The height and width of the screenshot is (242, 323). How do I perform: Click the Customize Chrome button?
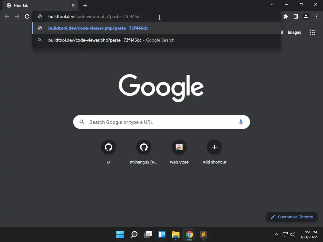tap(292, 217)
